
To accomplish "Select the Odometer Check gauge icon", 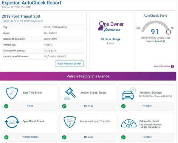I will [x=129, y=124].
